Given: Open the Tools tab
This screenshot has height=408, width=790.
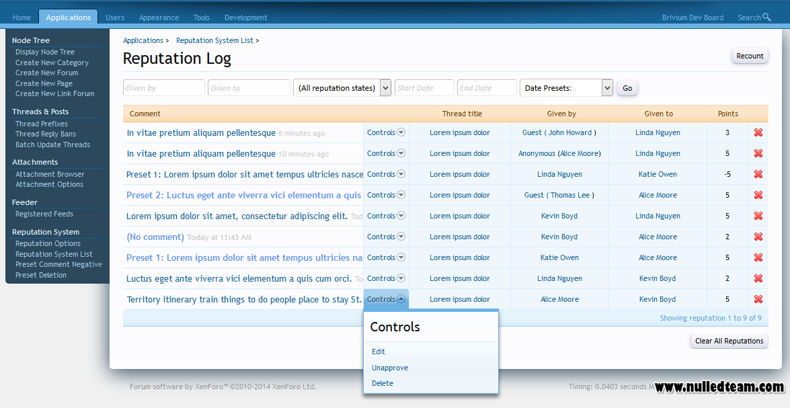Looking at the screenshot, I should (202, 17).
